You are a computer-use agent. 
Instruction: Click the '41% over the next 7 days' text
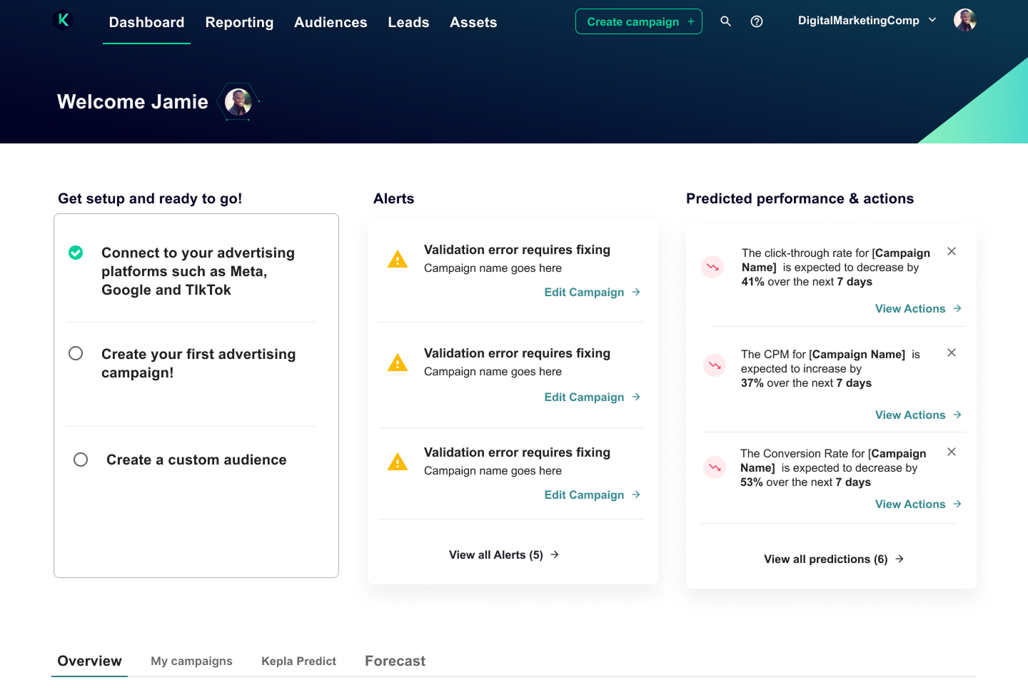click(x=807, y=282)
